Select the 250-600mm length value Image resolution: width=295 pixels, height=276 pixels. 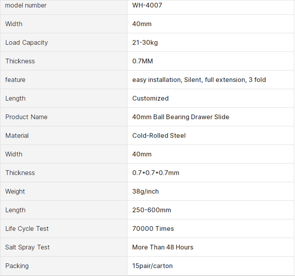[x=152, y=210]
